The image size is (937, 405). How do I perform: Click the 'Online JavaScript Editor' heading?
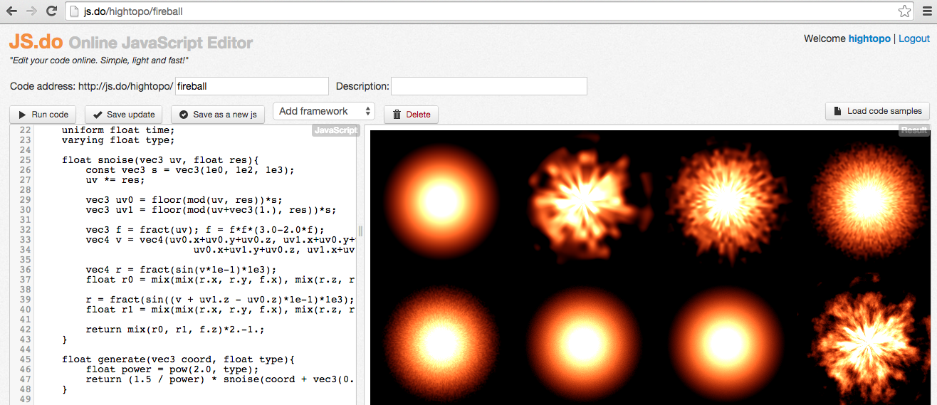161,43
